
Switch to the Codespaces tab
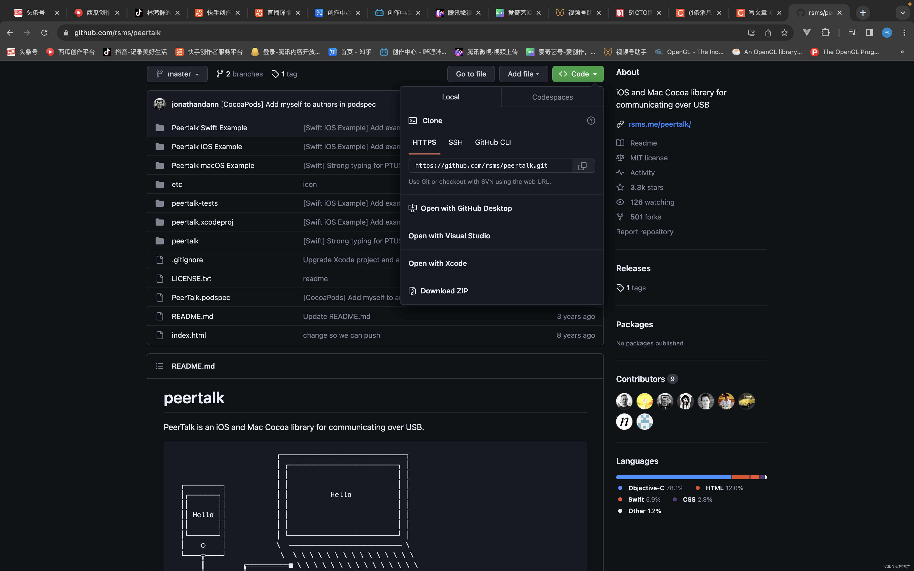(x=552, y=97)
